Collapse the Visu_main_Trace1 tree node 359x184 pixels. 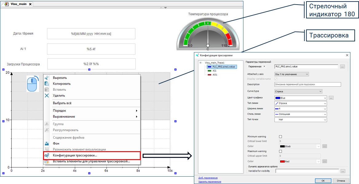(200, 63)
